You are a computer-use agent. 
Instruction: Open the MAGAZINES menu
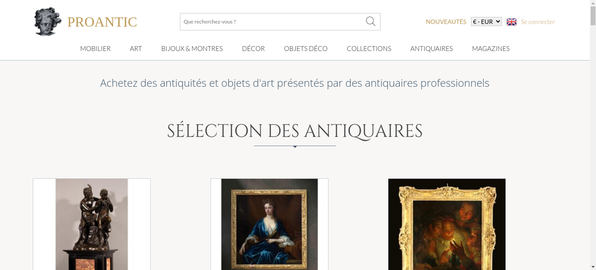(491, 48)
